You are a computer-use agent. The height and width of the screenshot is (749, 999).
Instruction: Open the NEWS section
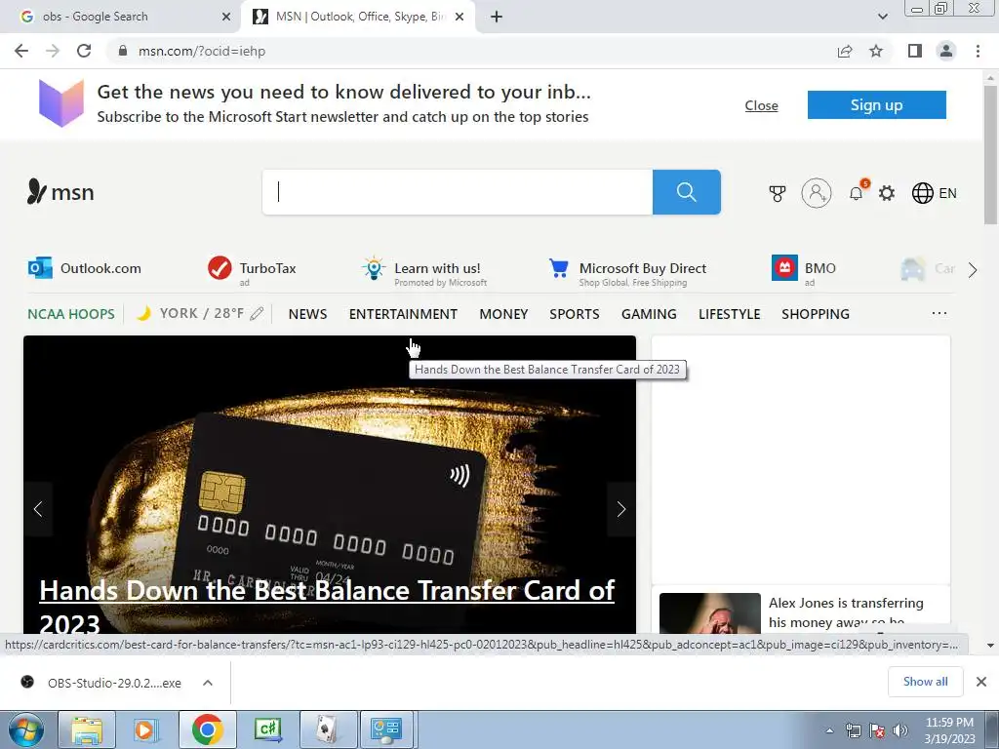pos(307,314)
